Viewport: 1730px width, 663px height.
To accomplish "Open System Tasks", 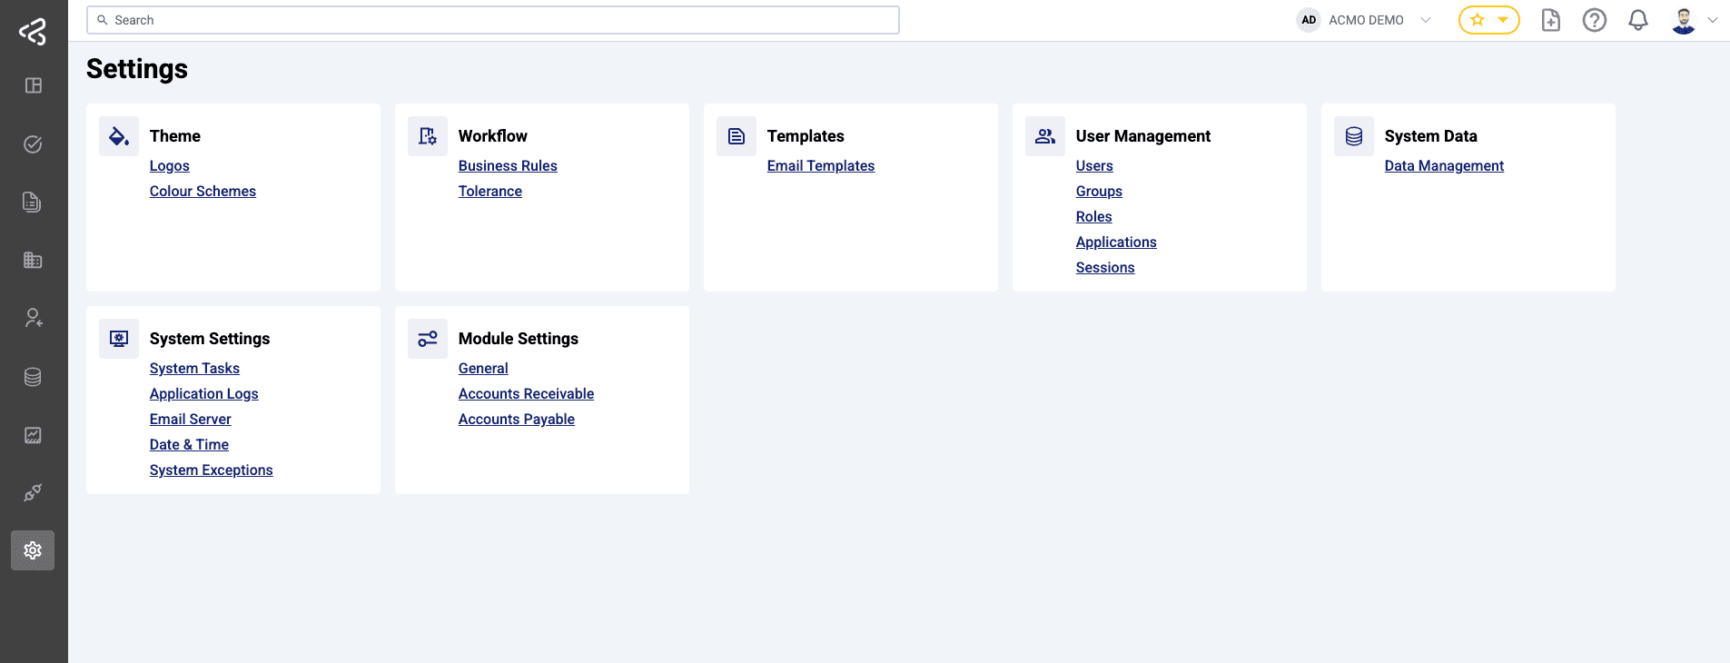I will 194,369.
